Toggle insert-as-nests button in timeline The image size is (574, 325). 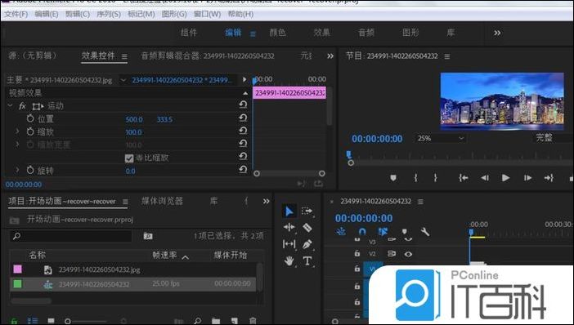[341, 231]
